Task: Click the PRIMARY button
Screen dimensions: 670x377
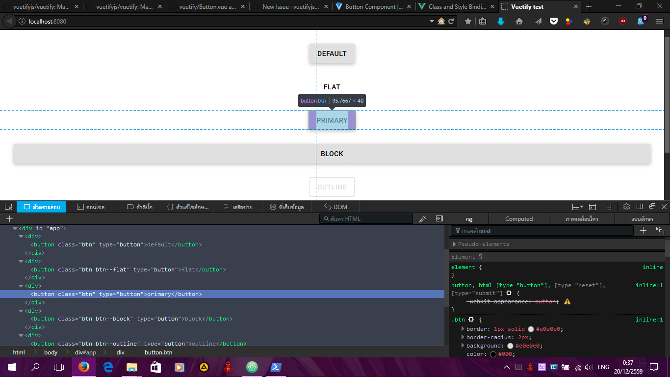Action: pyautogui.click(x=332, y=120)
